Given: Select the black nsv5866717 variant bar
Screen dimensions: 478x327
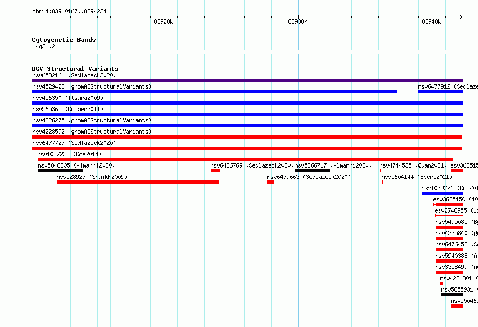Looking at the screenshot, I should coord(312,171).
